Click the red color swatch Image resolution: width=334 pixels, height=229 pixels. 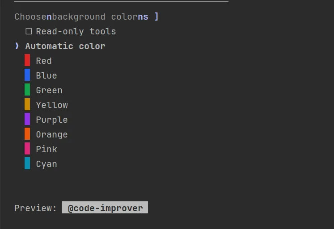pyautogui.click(x=27, y=60)
